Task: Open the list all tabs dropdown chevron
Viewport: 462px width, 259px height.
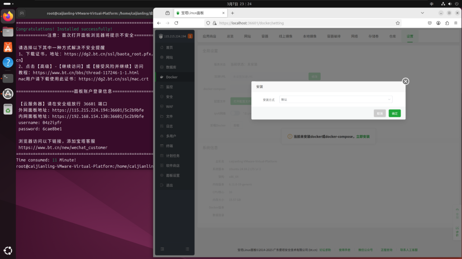Action: point(422,13)
